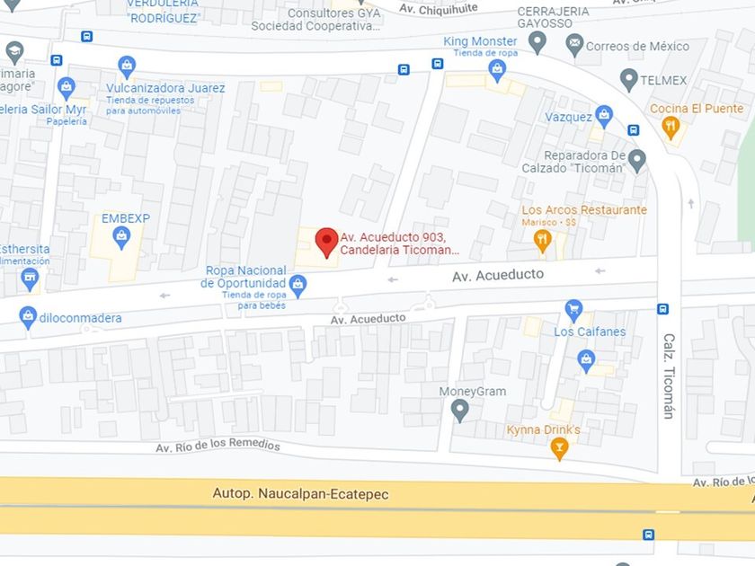
Task: Click the diloconmadera shop marker
Action: click(x=28, y=318)
